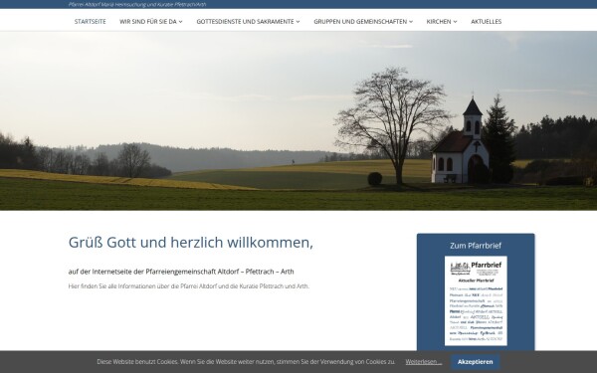This screenshot has width=597, height=373.
Task: Click the Grüß Gott und herzlich willkommen heading
Action: click(x=191, y=243)
